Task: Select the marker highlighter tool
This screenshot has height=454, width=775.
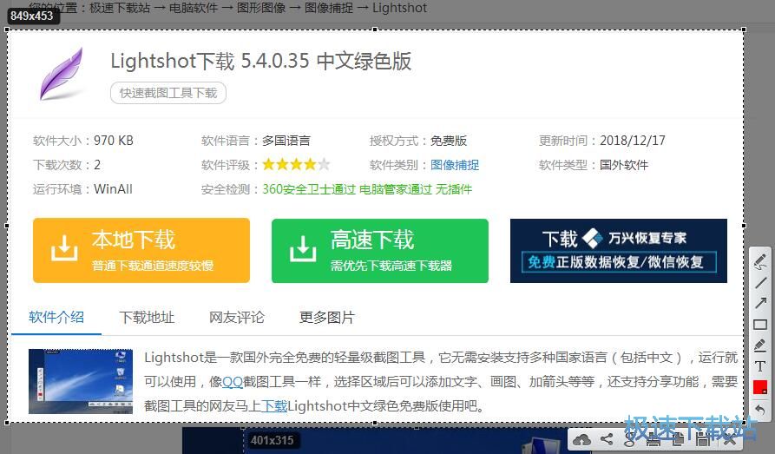Action: (760, 345)
